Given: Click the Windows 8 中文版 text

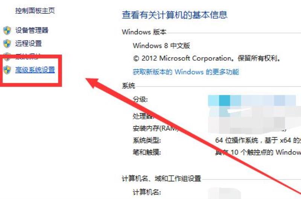Looking at the screenshot, I should [x=161, y=46].
